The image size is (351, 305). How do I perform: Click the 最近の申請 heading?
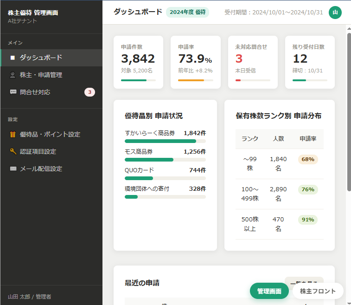pos(142,283)
